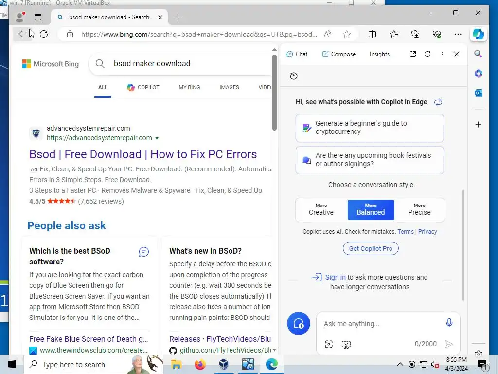Image resolution: width=498 pixels, height=374 pixels.
Task: Select More Precise conversation style
Action: tap(419, 209)
